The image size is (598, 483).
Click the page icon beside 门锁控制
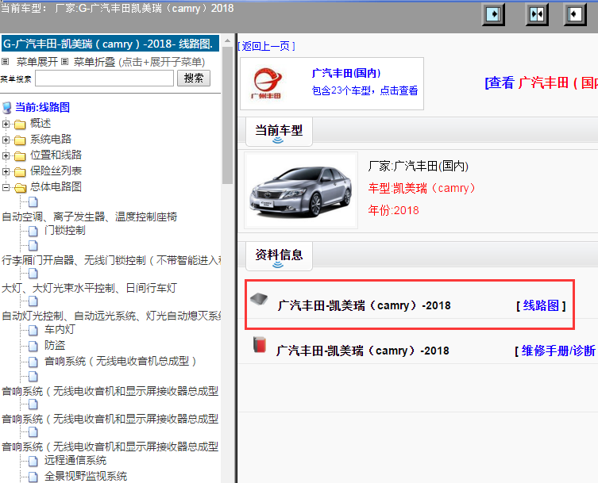coord(33,231)
